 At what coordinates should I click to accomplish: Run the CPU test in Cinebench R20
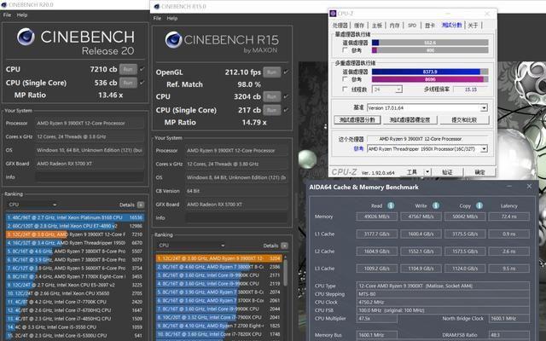click(x=128, y=69)
